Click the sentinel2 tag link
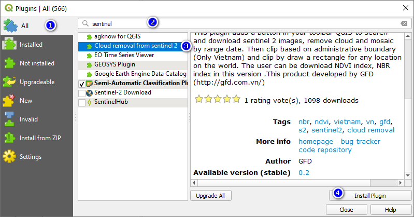This screenshot has height=217, width=414. pos(326,130)
